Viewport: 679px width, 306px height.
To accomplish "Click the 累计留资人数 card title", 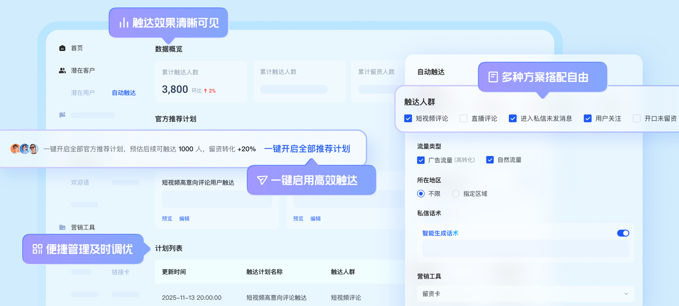I will 376,72.
